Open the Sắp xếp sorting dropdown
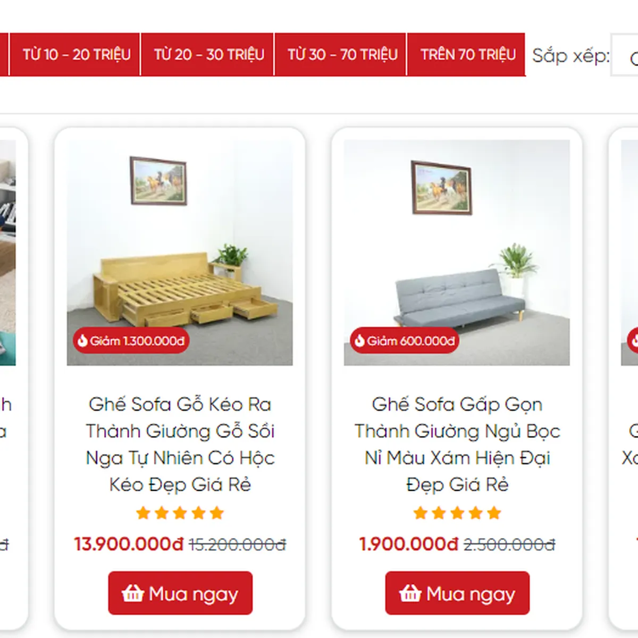 tap(625, 55)
